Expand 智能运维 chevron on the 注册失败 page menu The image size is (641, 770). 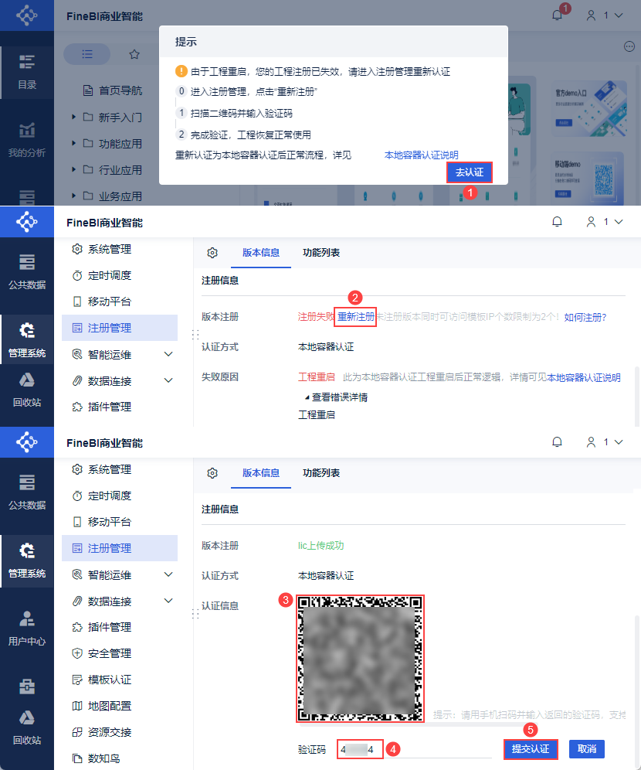(168, 354)
